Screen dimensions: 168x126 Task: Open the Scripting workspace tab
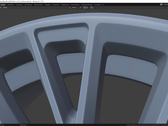click(x=98, y=5)
